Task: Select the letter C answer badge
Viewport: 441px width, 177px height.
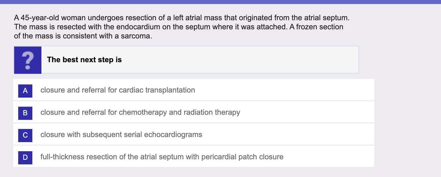Action: click(25, 135)
